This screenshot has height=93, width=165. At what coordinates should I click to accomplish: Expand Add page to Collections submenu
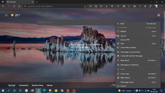(138, 65)
